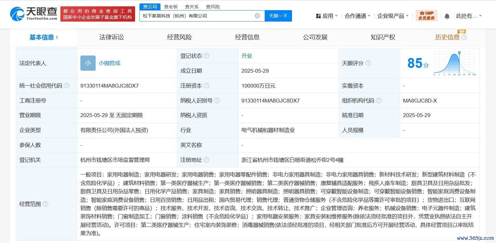
Task: Clear the search box with the X icon
Action: 257,16
